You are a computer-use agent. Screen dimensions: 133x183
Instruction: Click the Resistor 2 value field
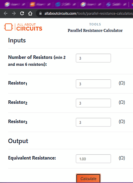click(93, 103)
